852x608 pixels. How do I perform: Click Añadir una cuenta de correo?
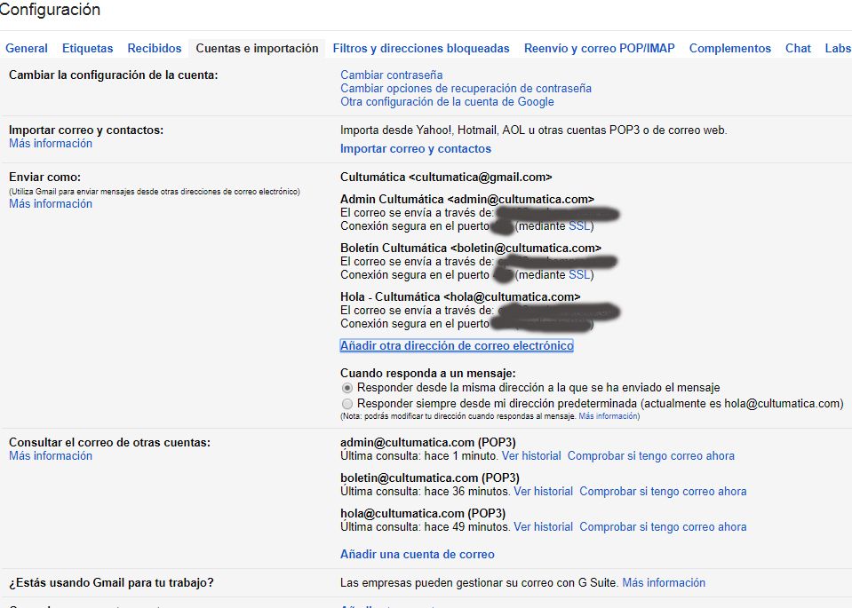[x=418, y=554]
